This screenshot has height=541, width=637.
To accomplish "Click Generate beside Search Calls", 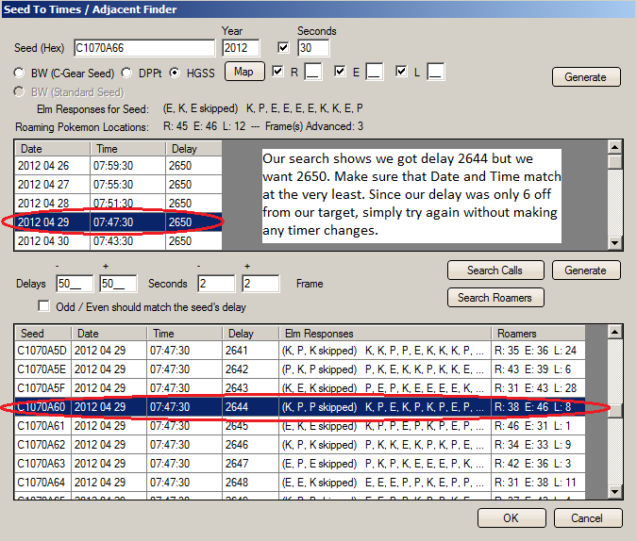I will coord(586,270).
